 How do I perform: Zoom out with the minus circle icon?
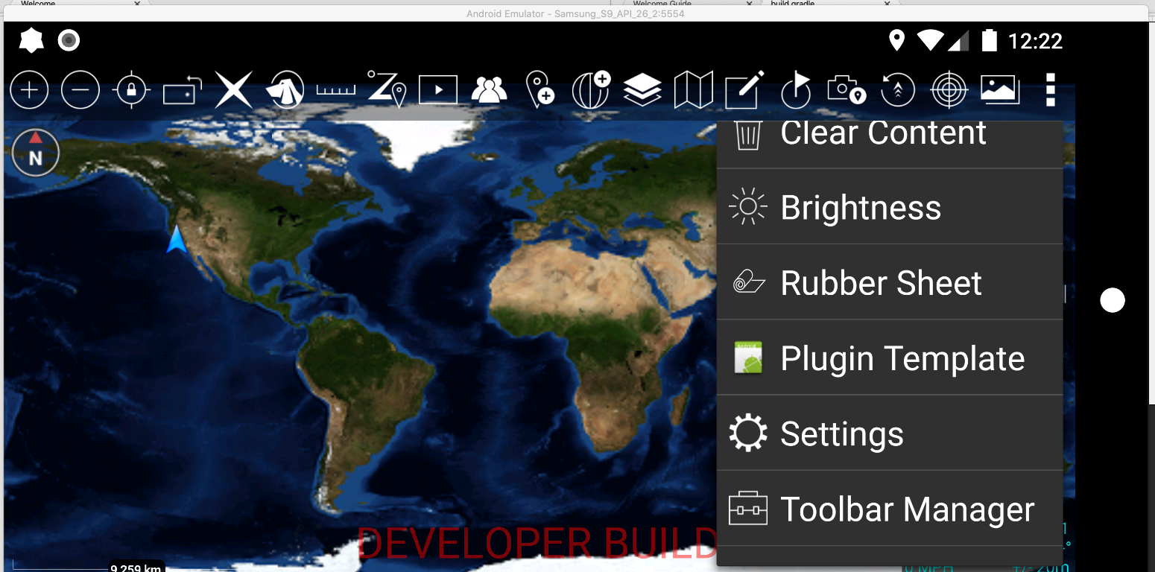[80, 90]
